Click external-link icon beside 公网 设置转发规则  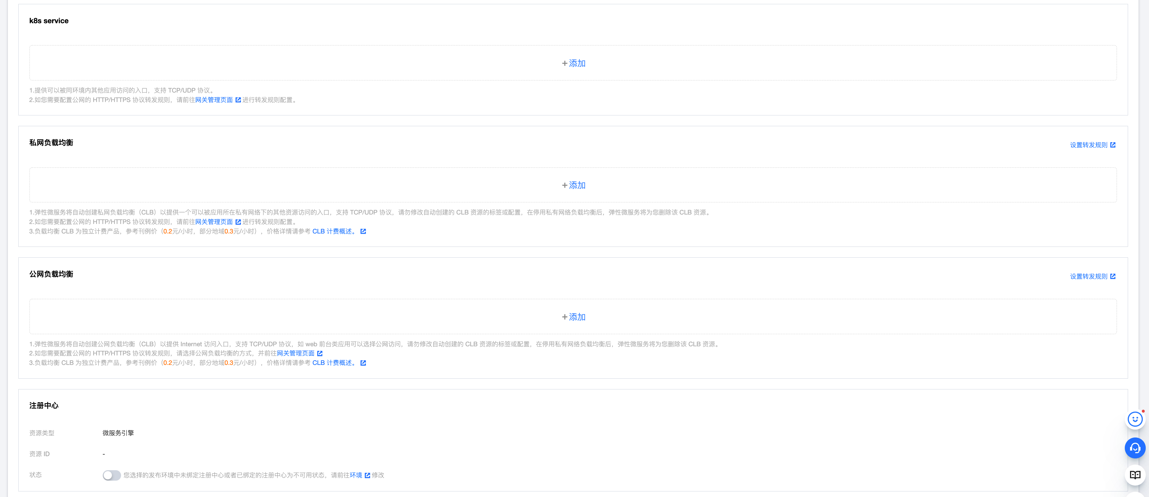(x=1112, y=276)
